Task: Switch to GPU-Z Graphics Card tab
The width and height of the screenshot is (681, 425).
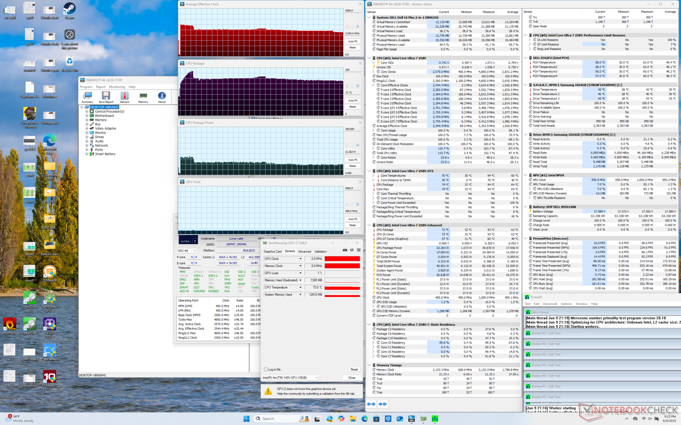Action: (x=272, y=251)
